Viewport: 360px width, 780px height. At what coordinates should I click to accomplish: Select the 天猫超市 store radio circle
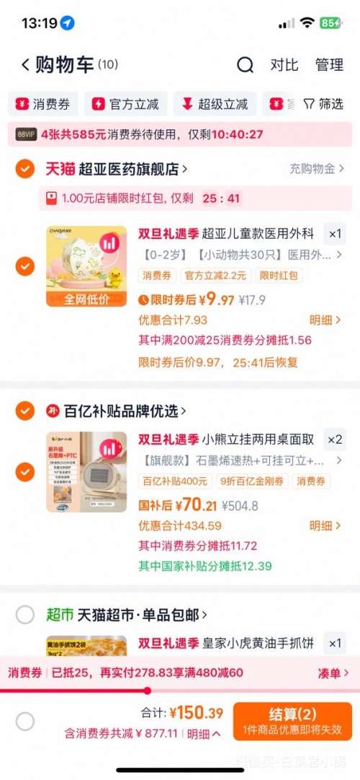[x=24, y=615]
